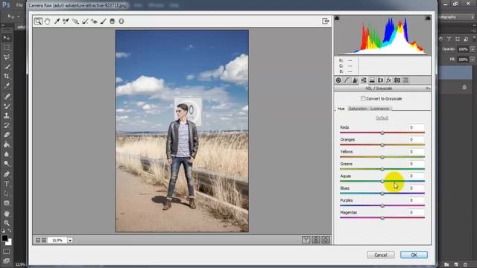The width and height of the screenshot is (477, 268).
Task: Click the Purples hue slider handle
Action: pyautogui.click(x=382, y=205)
